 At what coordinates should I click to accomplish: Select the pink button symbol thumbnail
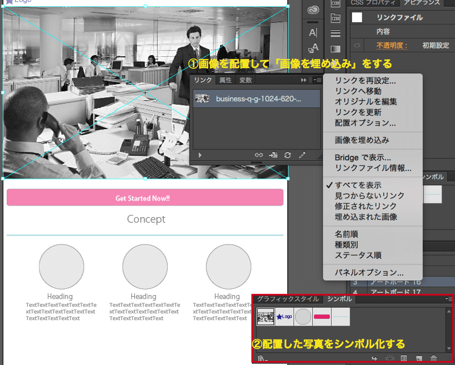322,317
